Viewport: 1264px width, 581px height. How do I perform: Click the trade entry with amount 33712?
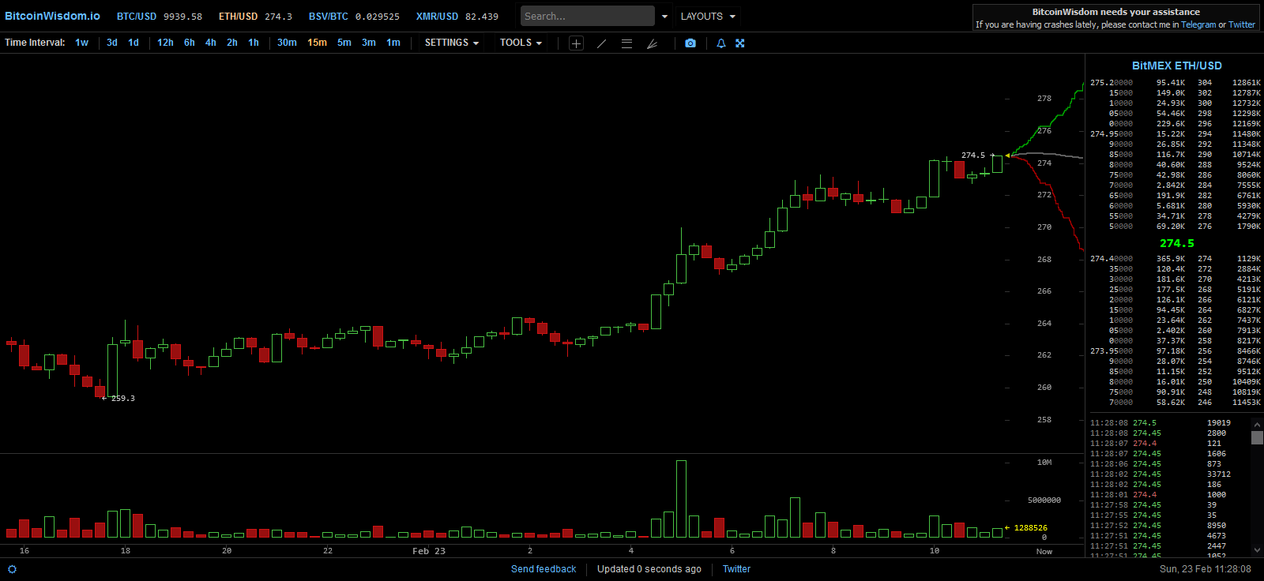coord(1161,474)
